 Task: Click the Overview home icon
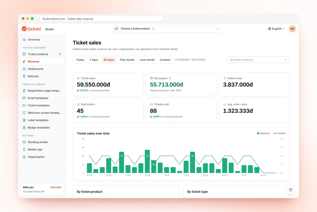(24, 40)
